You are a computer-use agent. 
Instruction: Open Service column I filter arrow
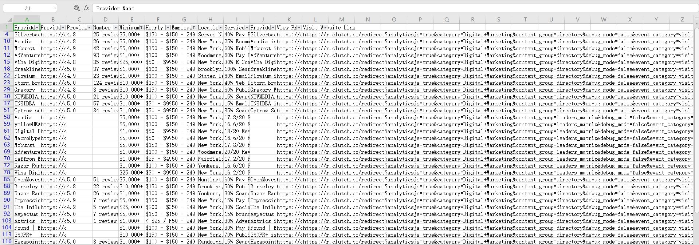(247, 28)
